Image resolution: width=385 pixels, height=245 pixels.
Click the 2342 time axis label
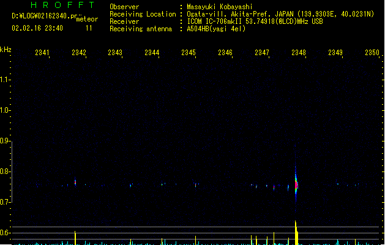pyautogui.click(x=79, y=53)
